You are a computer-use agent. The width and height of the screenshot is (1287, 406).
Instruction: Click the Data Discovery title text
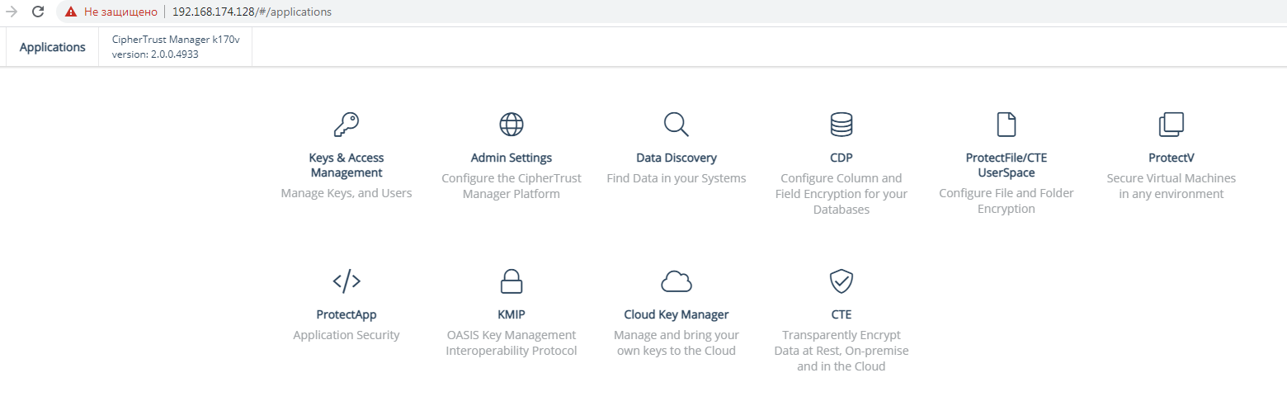point(676,158)
